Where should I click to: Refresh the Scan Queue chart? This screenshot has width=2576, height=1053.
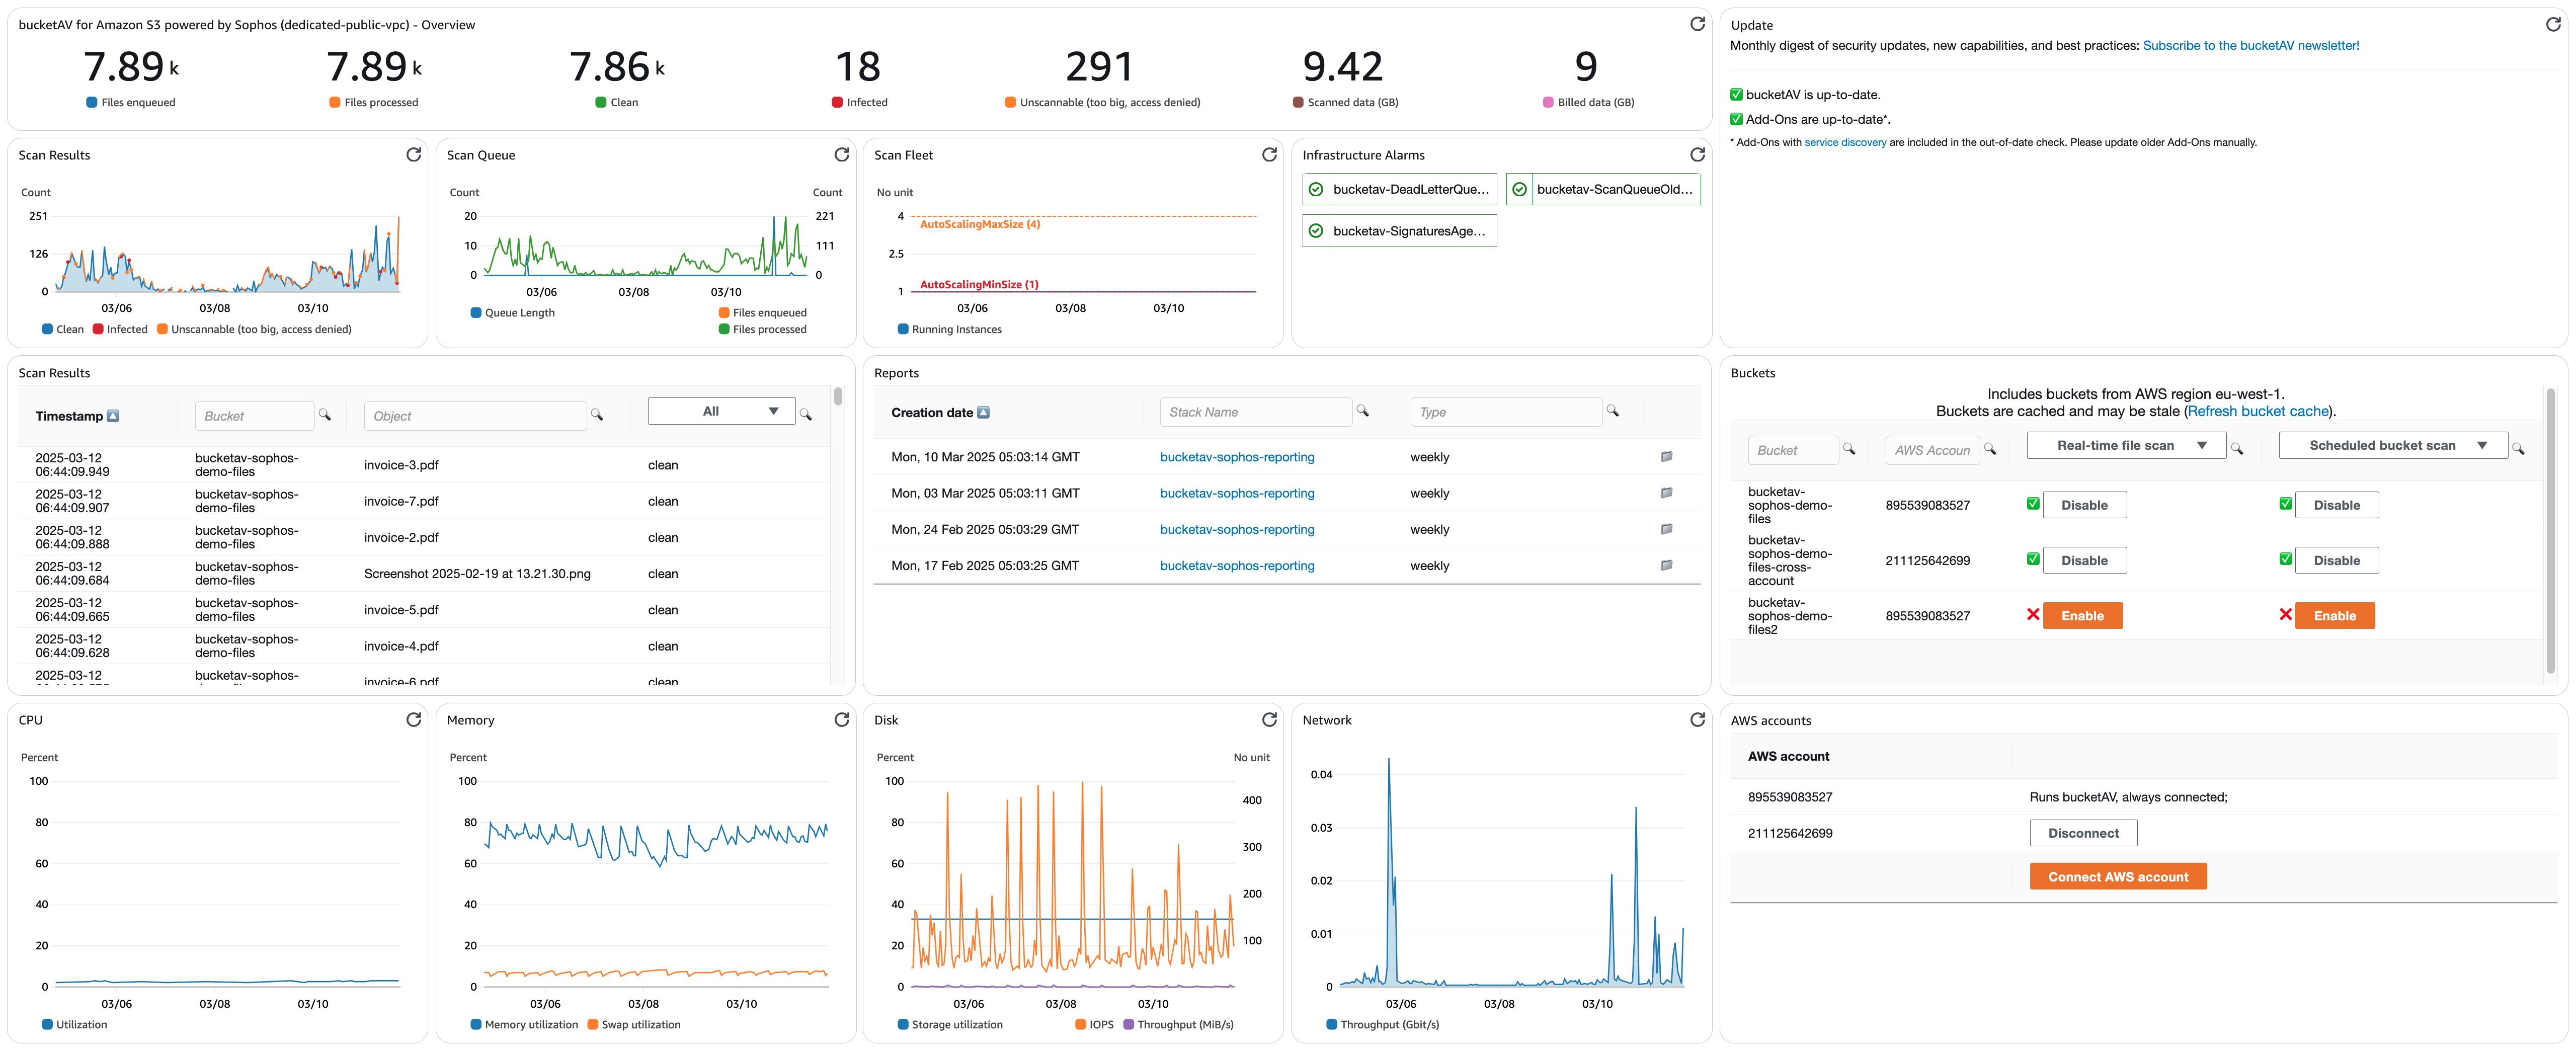click(x=841, y=154)
